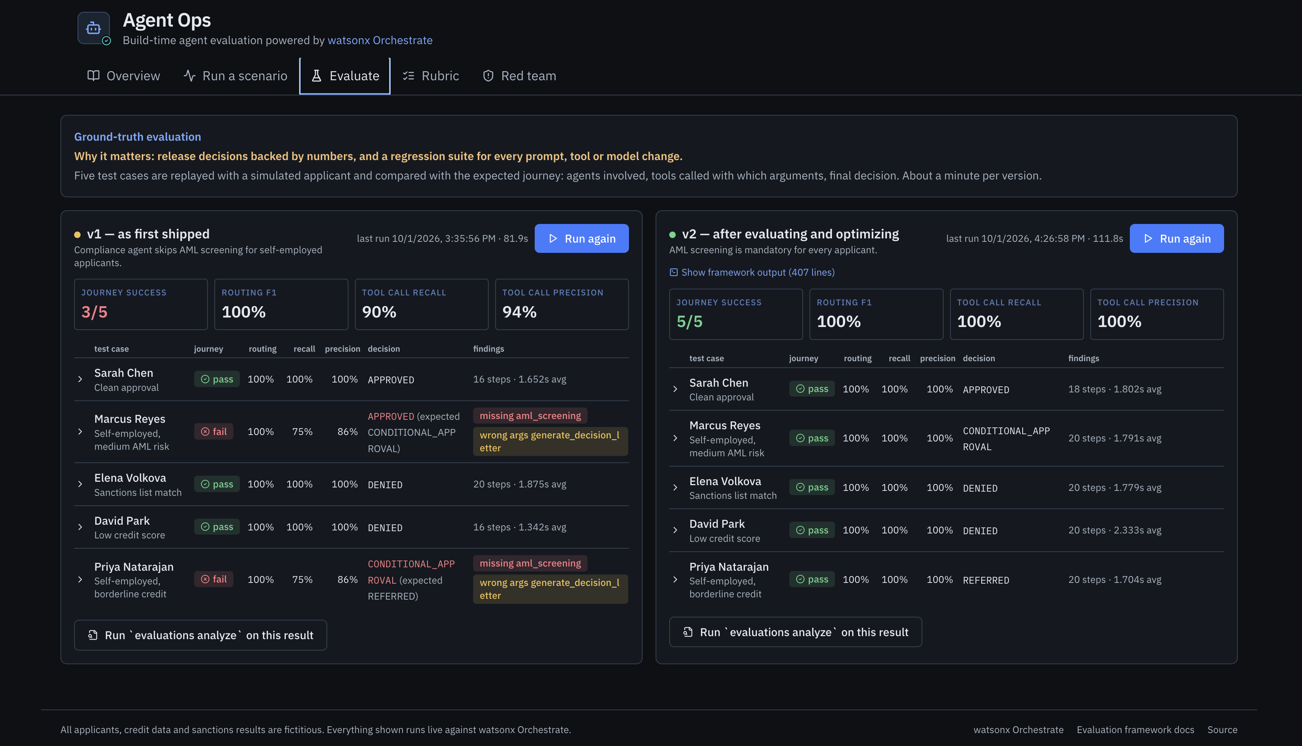Screen dimensions: 1302x746
Task: Click Marcus Reyes pass badge in v2
Action: (x=811, y=438)
